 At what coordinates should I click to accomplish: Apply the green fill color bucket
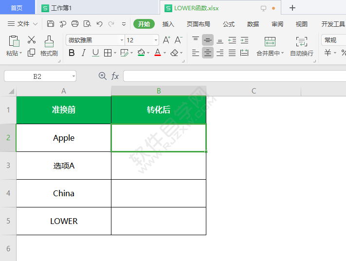141,53
